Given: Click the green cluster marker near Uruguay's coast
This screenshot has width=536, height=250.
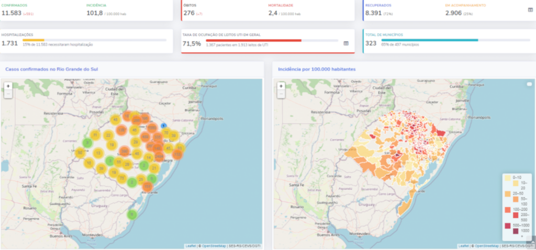Looking at the screenshot, I should click(x=132, y=214).
